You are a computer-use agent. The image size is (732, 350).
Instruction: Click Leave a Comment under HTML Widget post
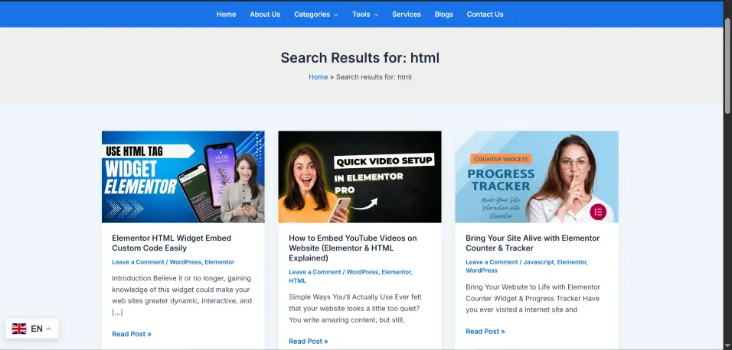[138, 262]
